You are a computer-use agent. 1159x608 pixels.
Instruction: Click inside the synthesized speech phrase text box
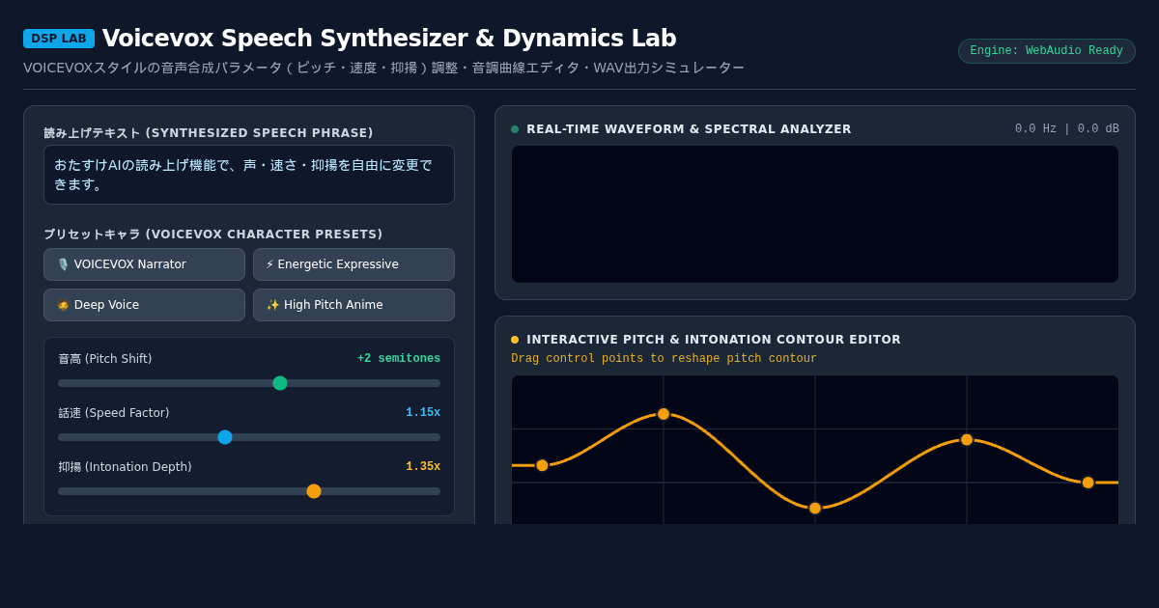tap(249, 175)
